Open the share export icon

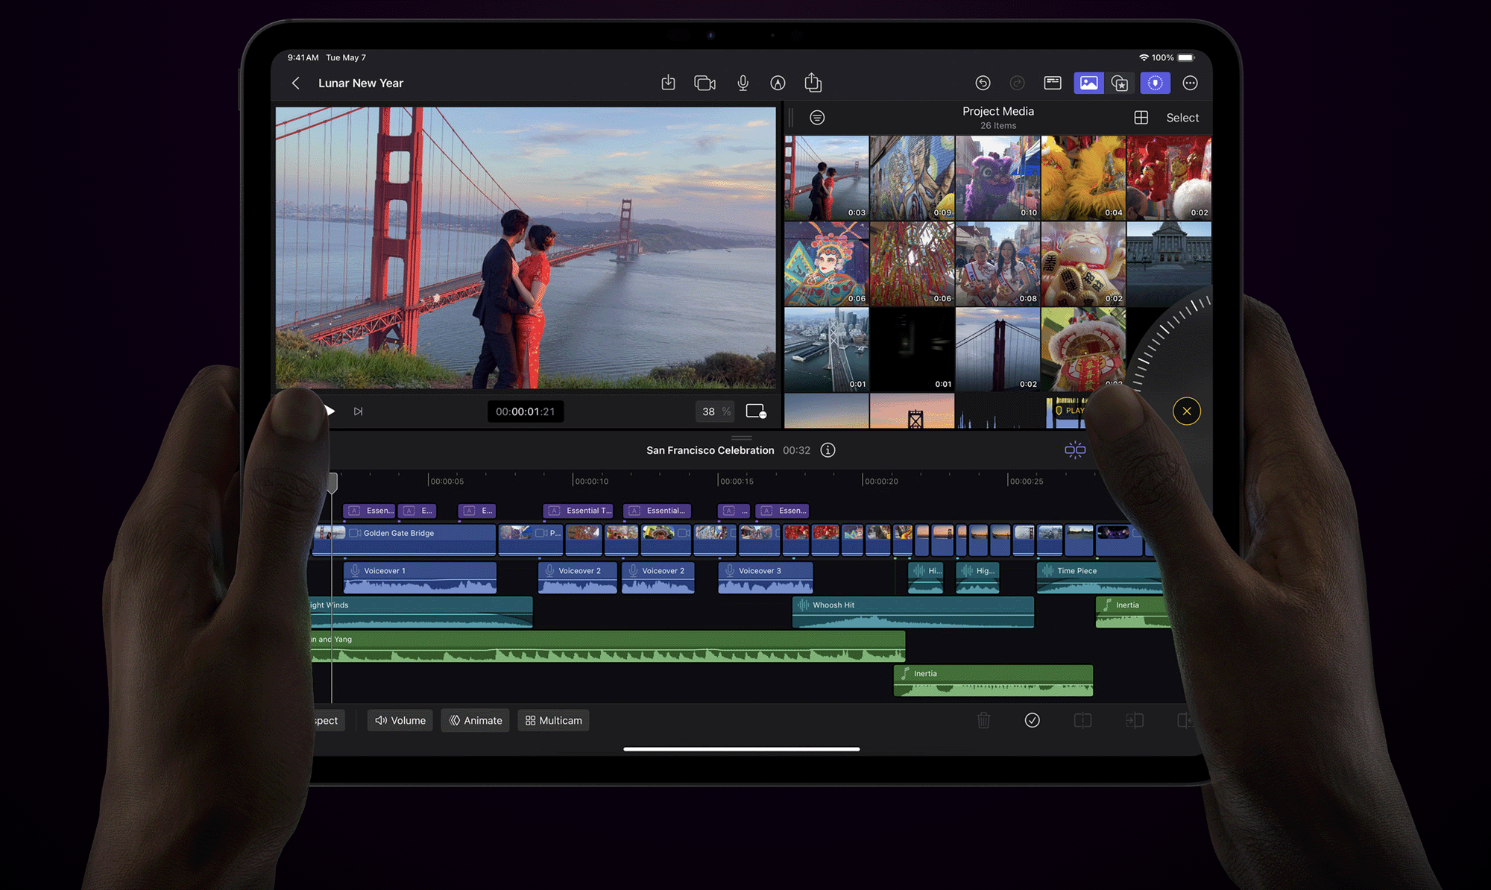click(x=813, y=82)
